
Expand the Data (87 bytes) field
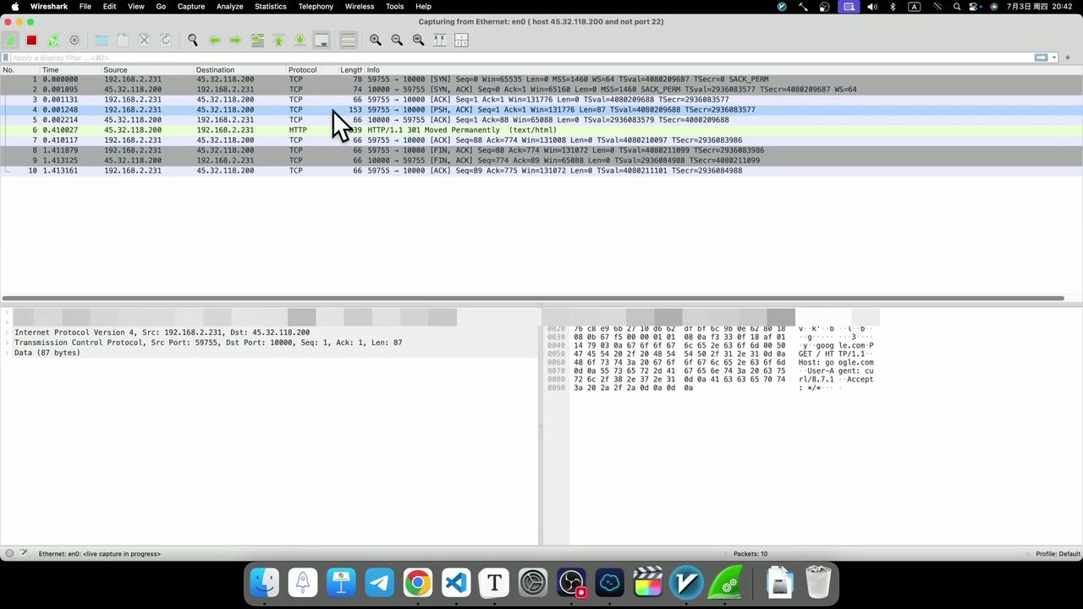coord(8,353)
